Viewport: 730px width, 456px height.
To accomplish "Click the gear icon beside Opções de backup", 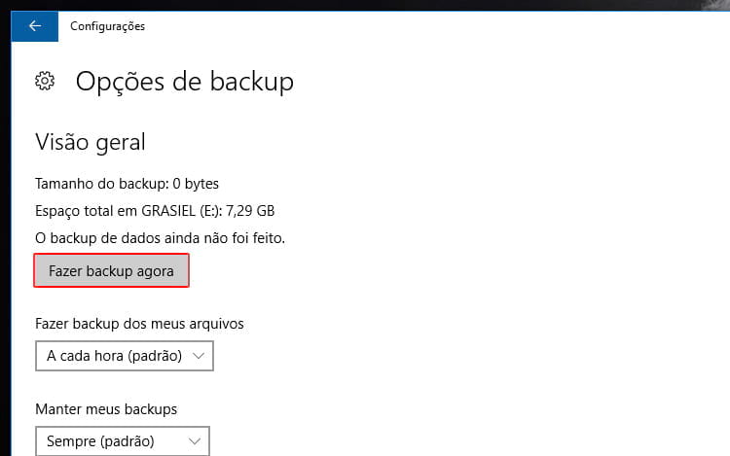I will pyautogui.click(x=45, y=81).
